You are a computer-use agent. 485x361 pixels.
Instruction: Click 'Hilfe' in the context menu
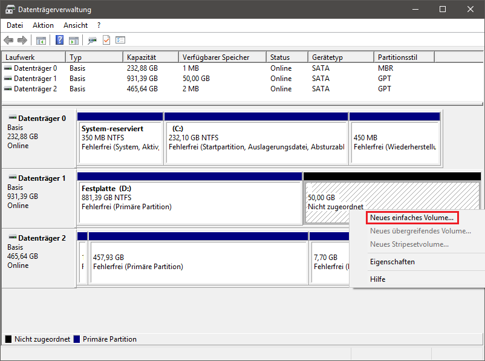click(377, 279)
